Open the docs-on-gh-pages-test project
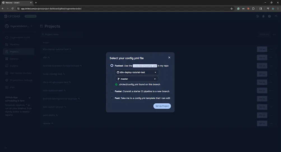 (55, 82)
